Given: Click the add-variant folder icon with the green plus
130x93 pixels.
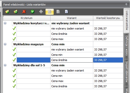Looking at the screenshot, I should (7, 12).
